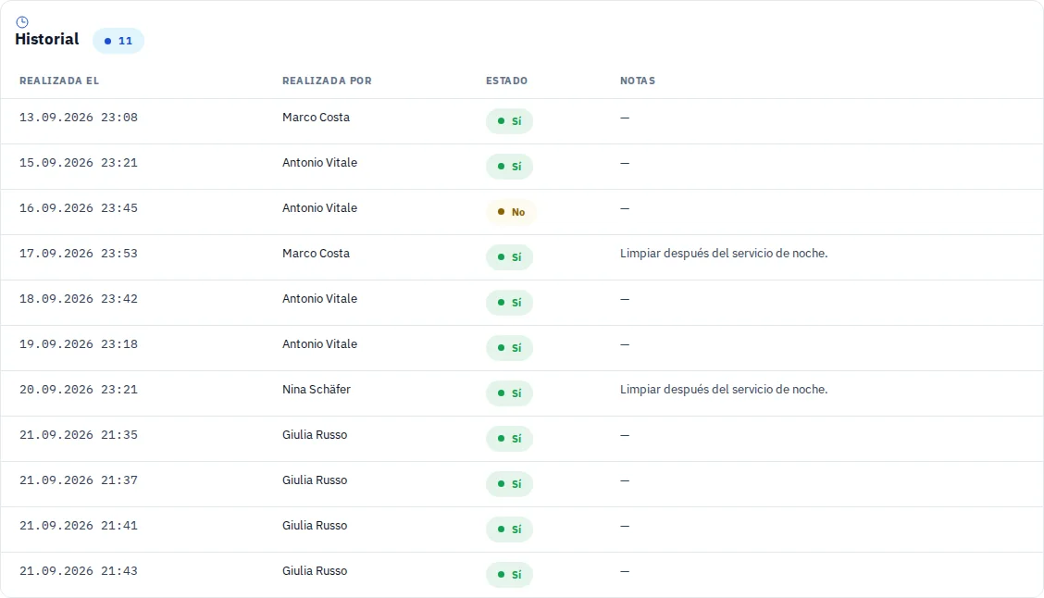
Task: Click the Sí badge in the 21:35 row
Action: coord(509,438)
